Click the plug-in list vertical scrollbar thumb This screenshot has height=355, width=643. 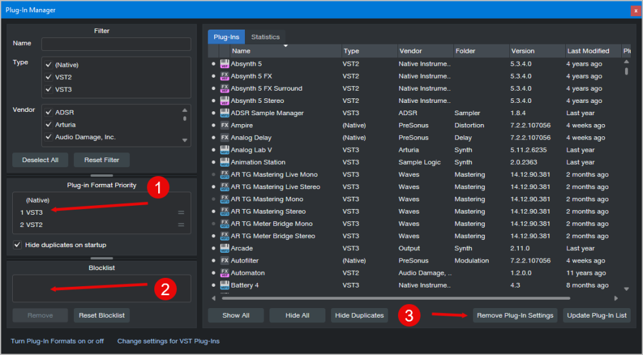[626, 71]
